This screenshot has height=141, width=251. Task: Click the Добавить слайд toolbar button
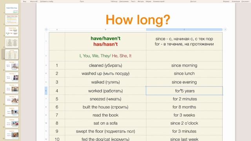tap(47, 1)
